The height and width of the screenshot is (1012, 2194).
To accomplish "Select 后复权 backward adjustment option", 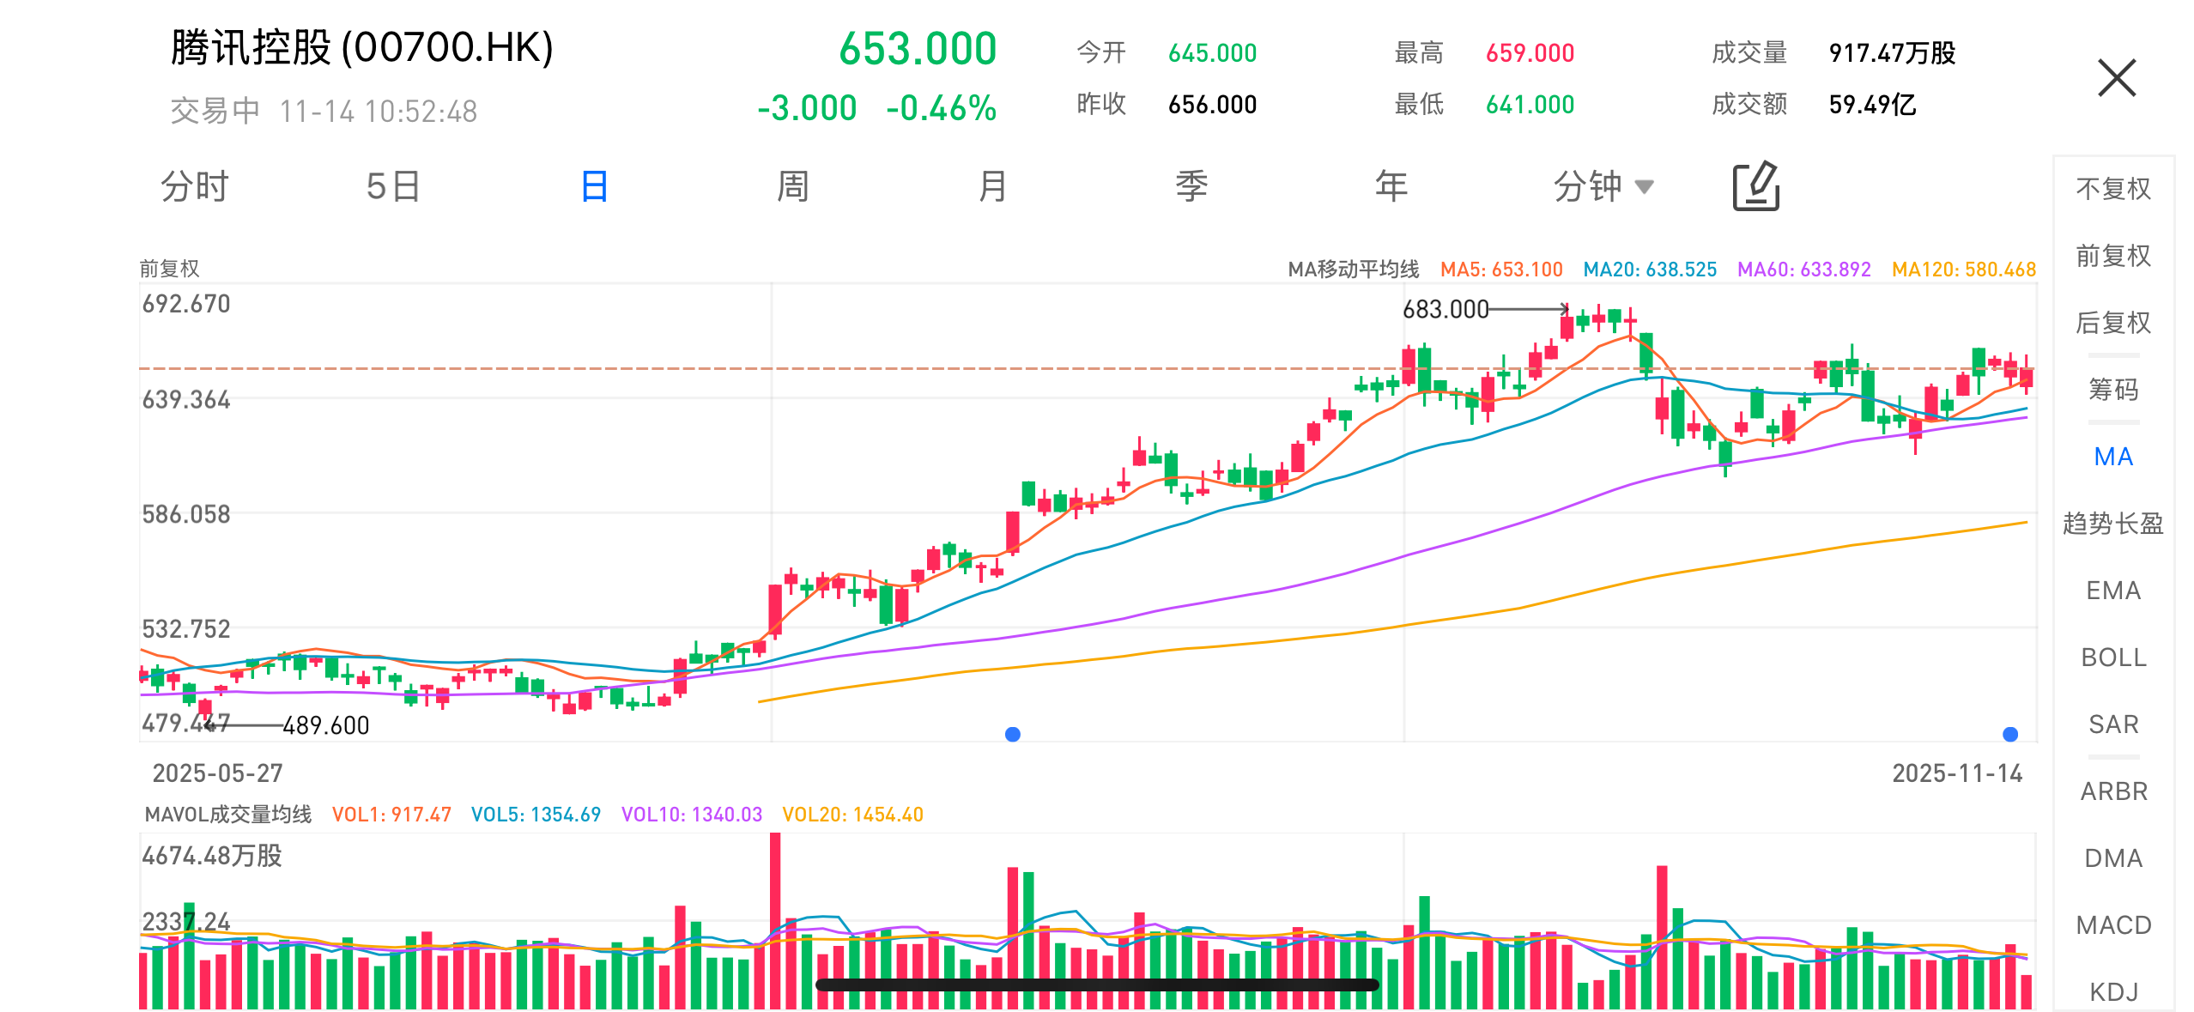I will 2112,323.
